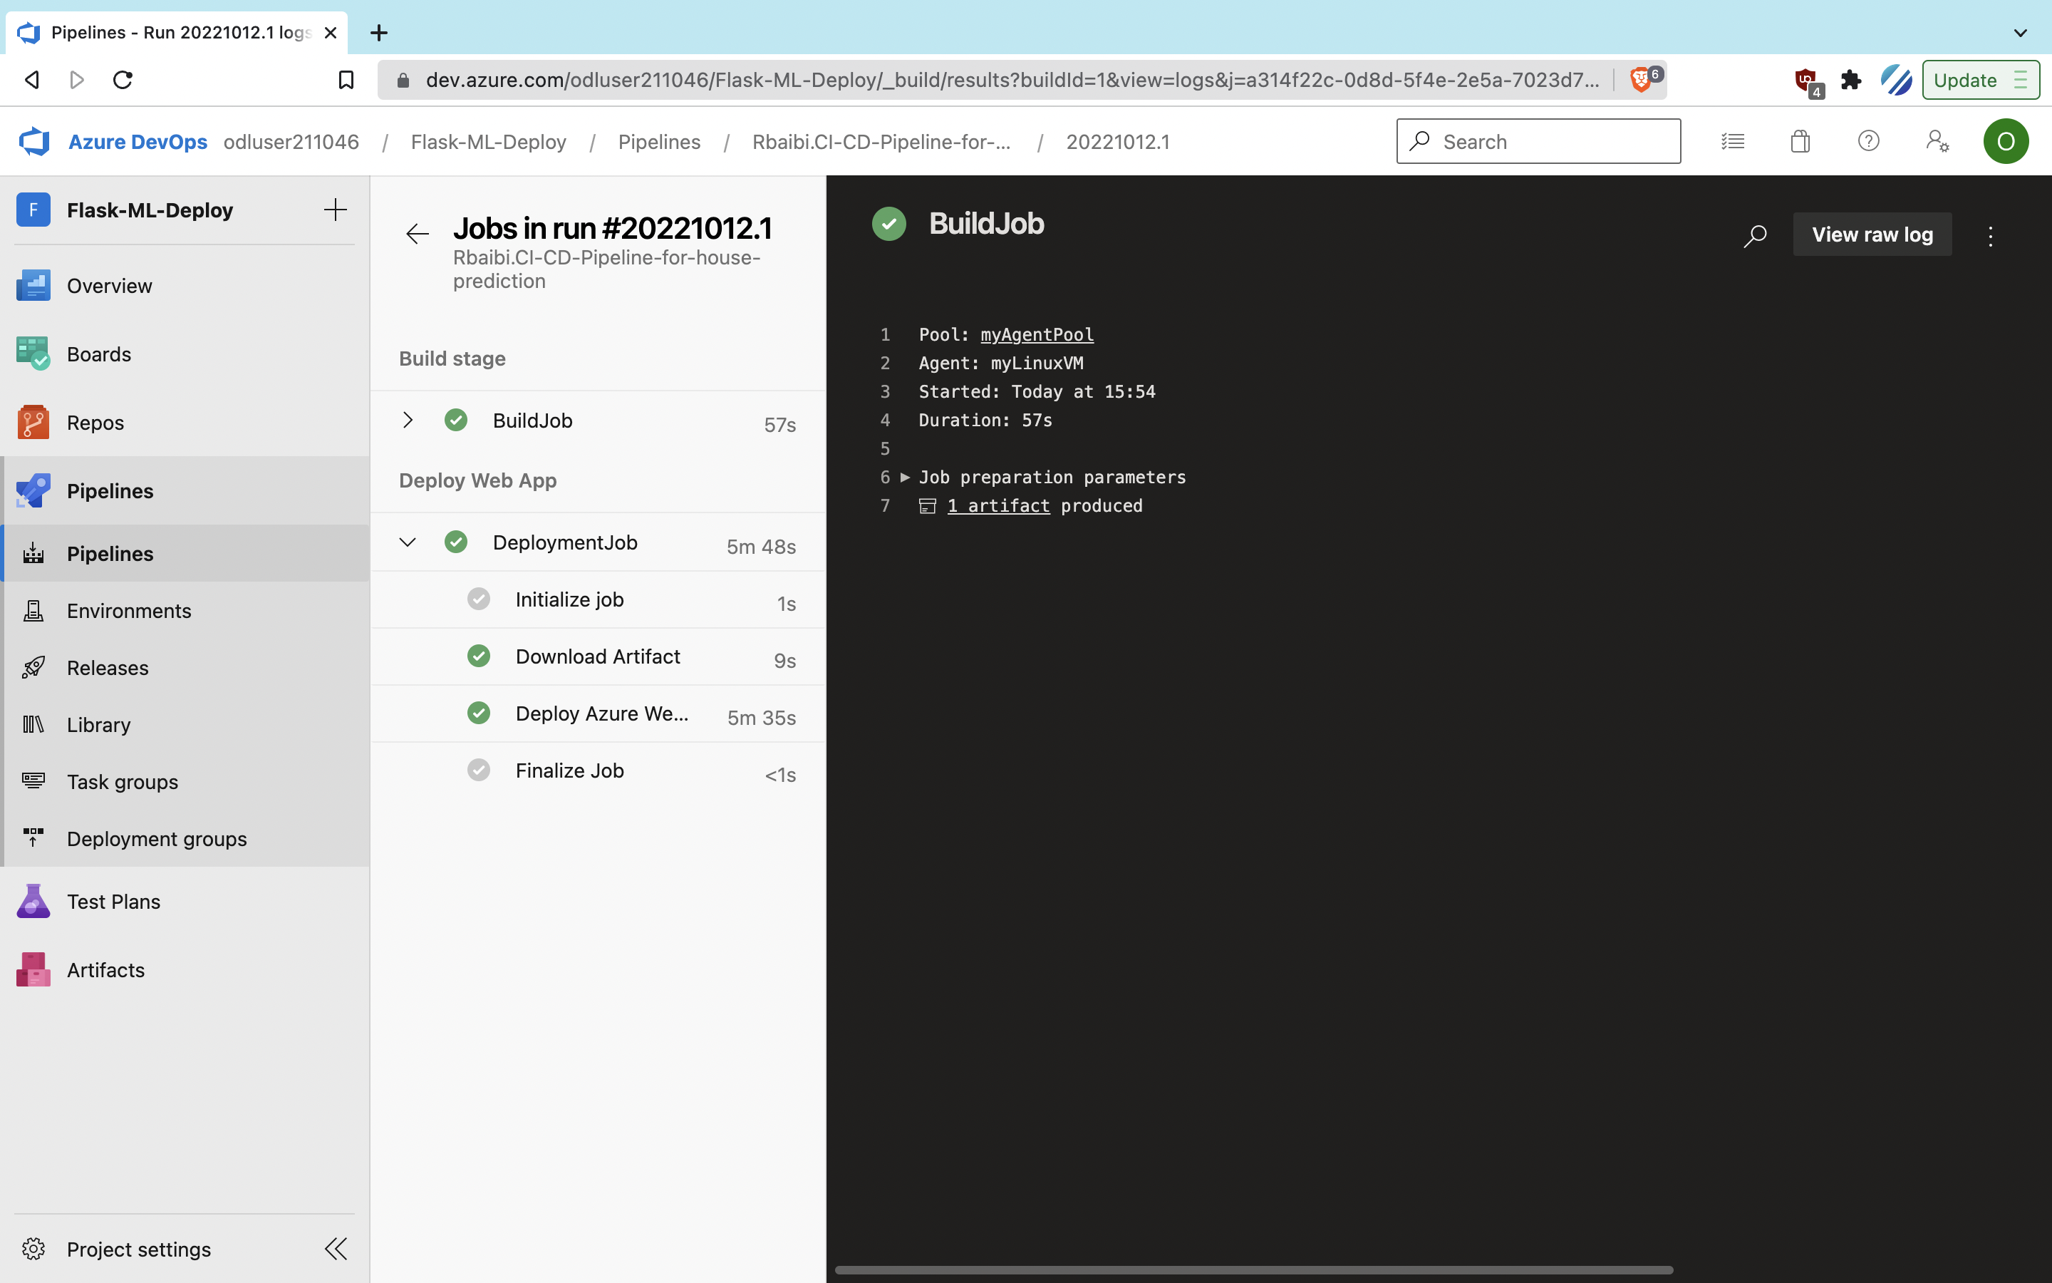Select Environments in Pipelines submenu
Image resolution: width=2052 pixels, height=1283 pixels.
click(129, 610)
